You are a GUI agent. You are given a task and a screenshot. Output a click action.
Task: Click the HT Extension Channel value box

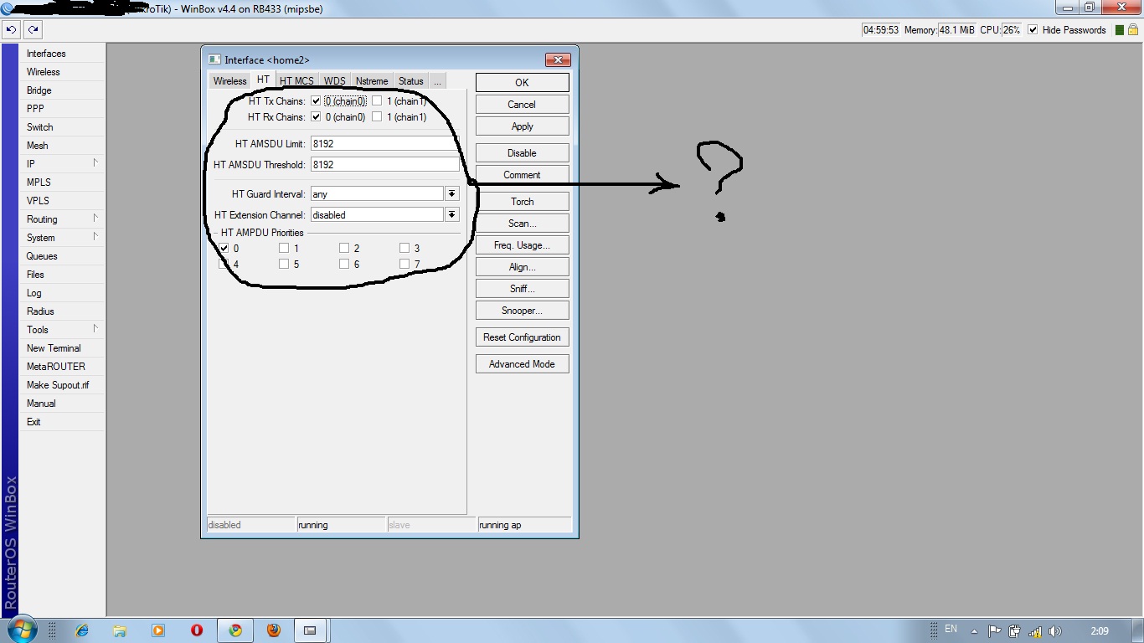coord(377,215)
